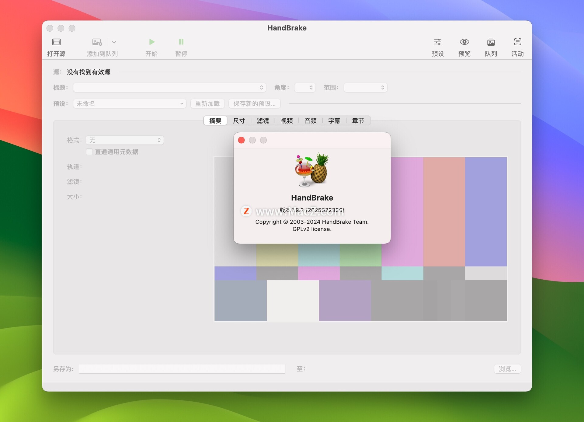Expand the preset dropdown showing 未命名
584x422 pixels.
[130, 104]
